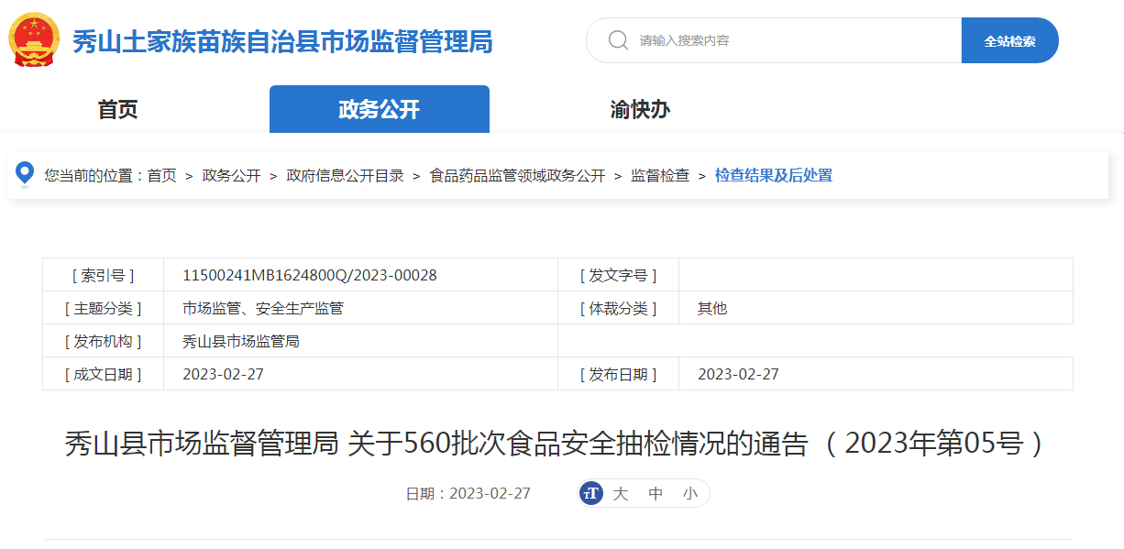Click the font size tT icon
This screenshot has height=549, width=1124.
pyautogui.click(x=591, y=493)
